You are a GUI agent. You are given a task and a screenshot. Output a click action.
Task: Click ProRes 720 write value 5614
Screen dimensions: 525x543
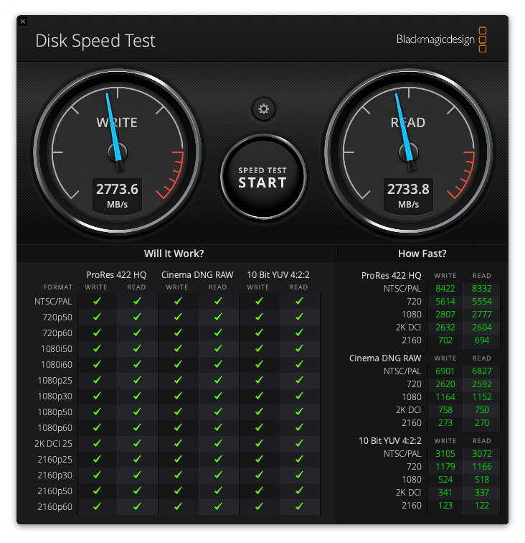coord(445,301)
